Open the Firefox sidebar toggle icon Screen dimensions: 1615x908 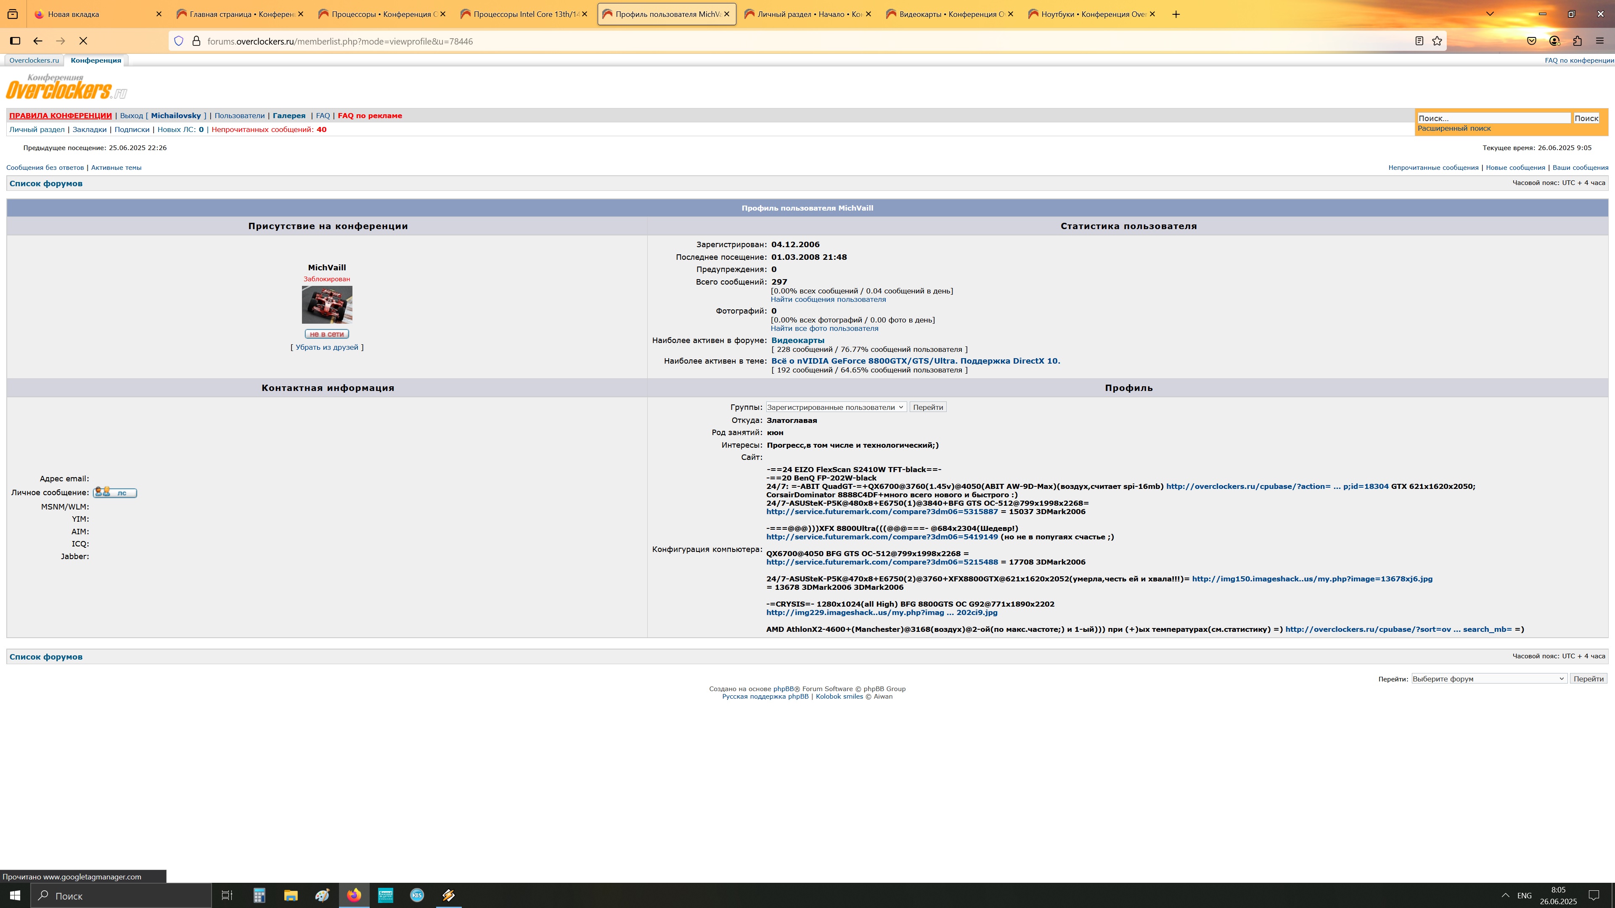pyautogui.click(x=15, y=41)
